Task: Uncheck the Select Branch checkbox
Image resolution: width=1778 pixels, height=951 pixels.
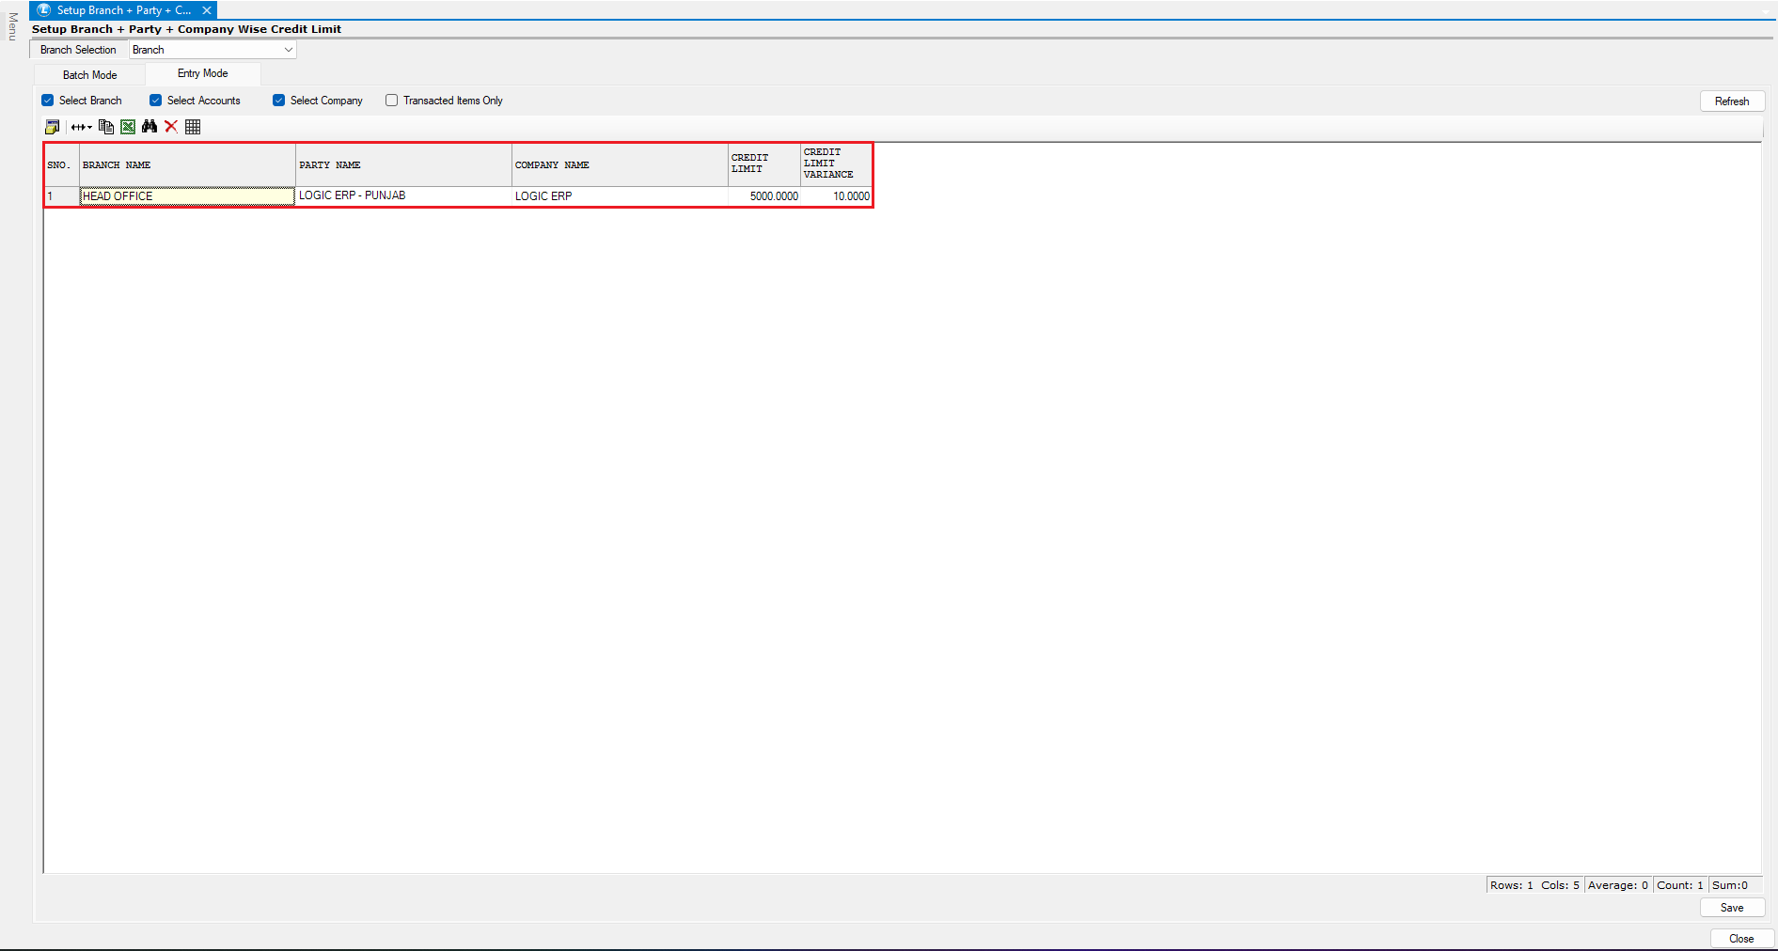Action: point(48,101)
